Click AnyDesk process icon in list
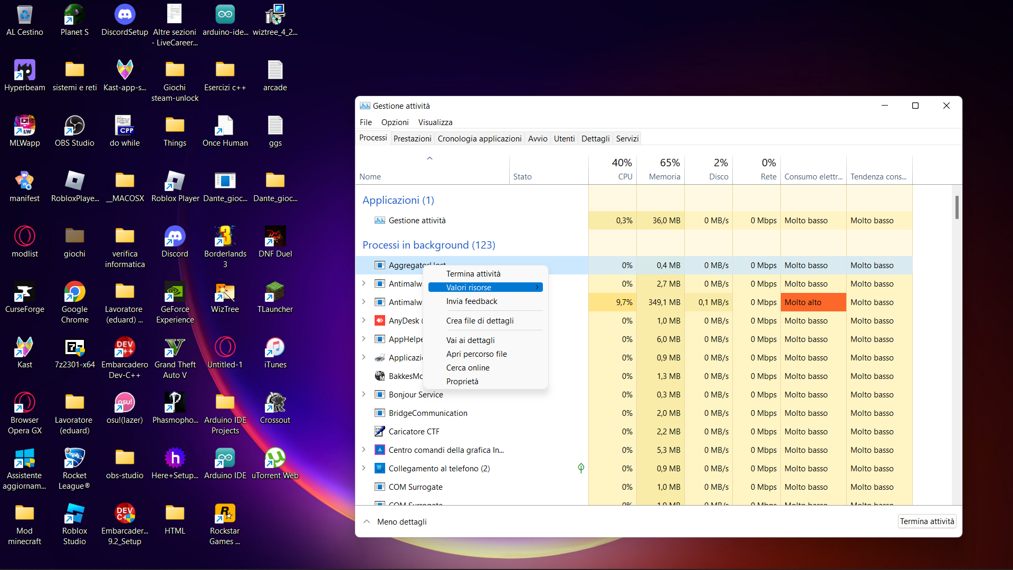Screen dimensions: 1013x570 pos(379,321)
